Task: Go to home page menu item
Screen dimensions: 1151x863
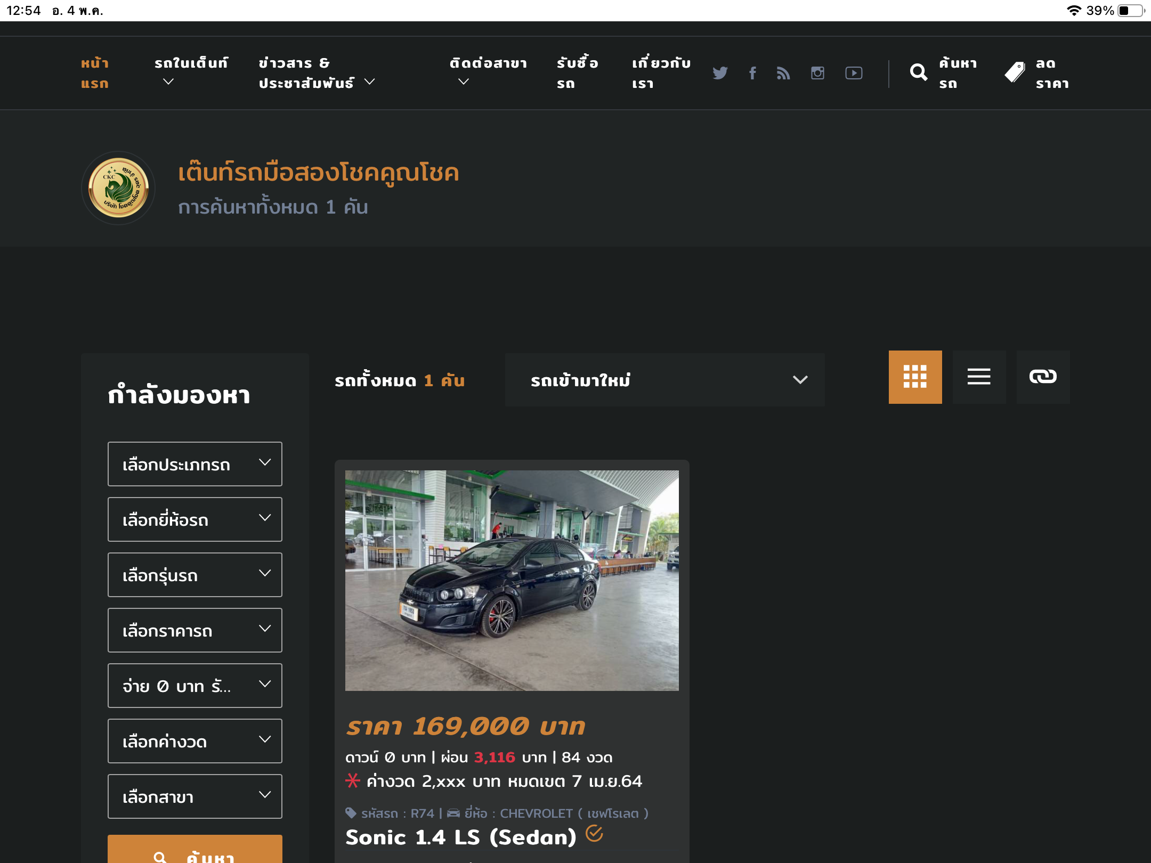Action: [x=95, y=73]
